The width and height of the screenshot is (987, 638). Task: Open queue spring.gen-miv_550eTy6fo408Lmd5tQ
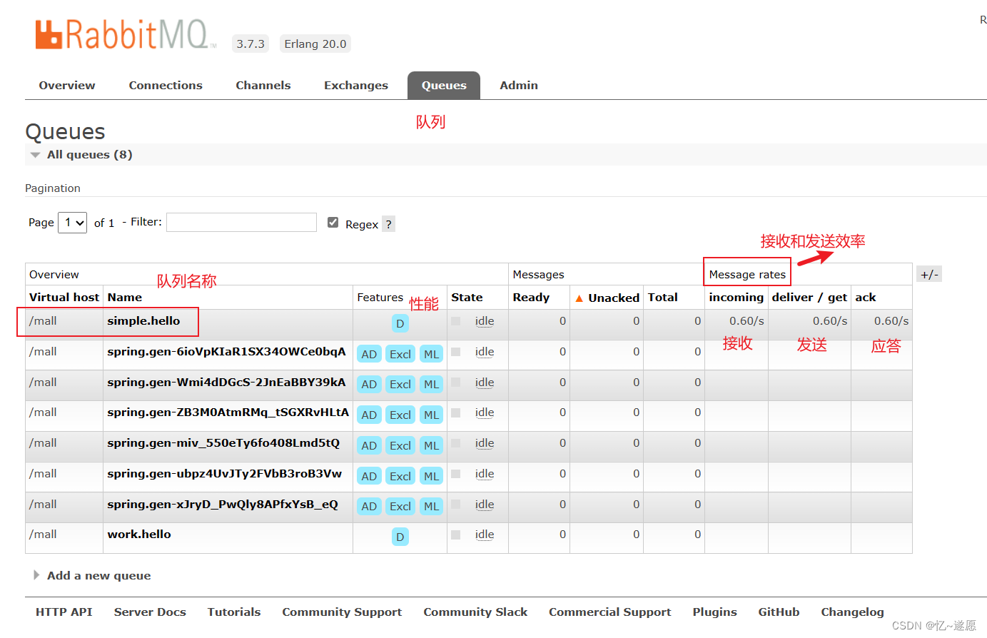(223, 443)
